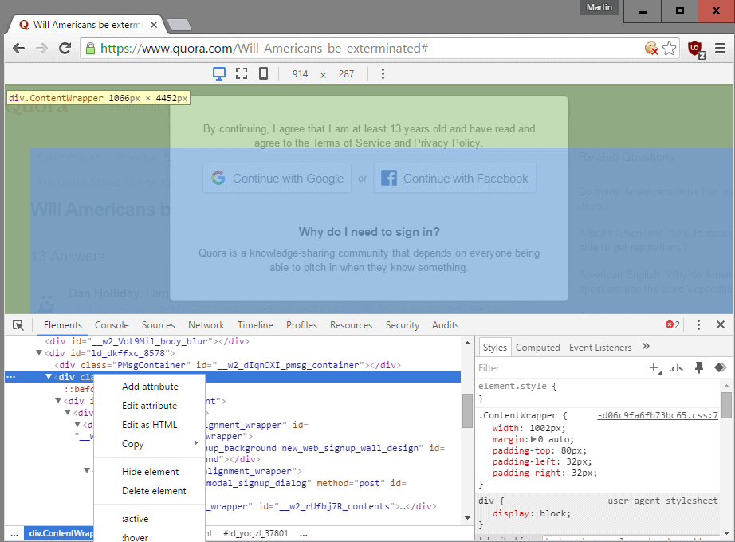Click the uBlock extension icon
Viewport: 735px width, 542px height.
click(694, 48)
